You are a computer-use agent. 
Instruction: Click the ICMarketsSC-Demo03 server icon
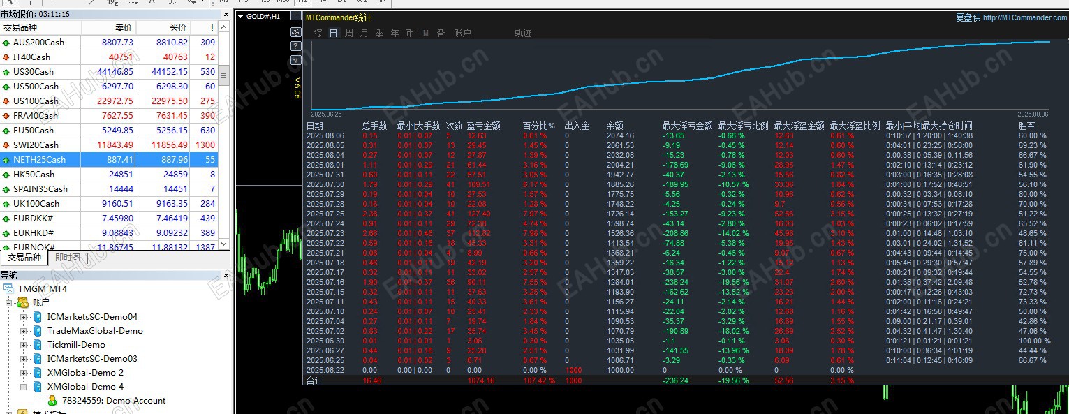click(38, 359)
